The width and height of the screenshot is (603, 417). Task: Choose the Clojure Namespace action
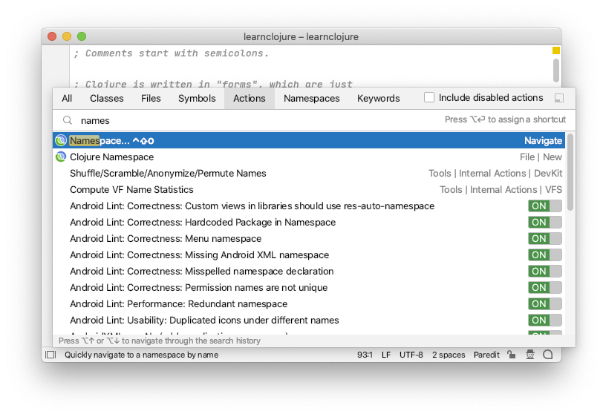[x=309, y=157]
